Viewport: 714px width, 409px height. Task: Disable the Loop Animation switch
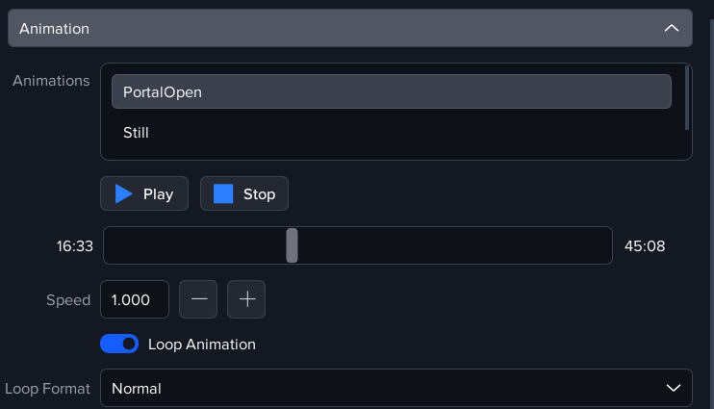pyautogui.click(x=119, y=344)
